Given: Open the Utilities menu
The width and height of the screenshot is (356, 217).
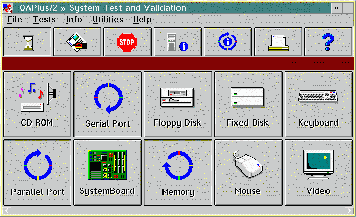Looking at the screenshot, I should pyautogui.click(x=108, y=20).
